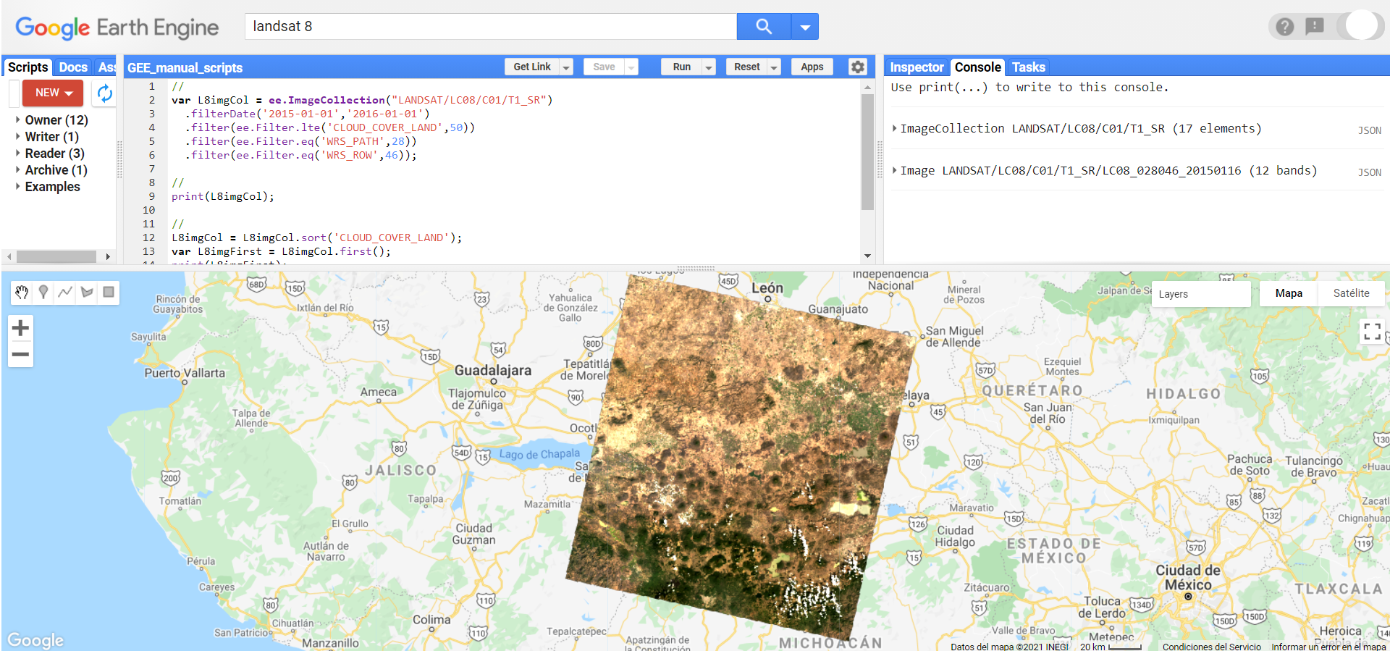The image size is (1390, 651).
Task: Switch to the Scripts tab
Action: coord(28,67)
